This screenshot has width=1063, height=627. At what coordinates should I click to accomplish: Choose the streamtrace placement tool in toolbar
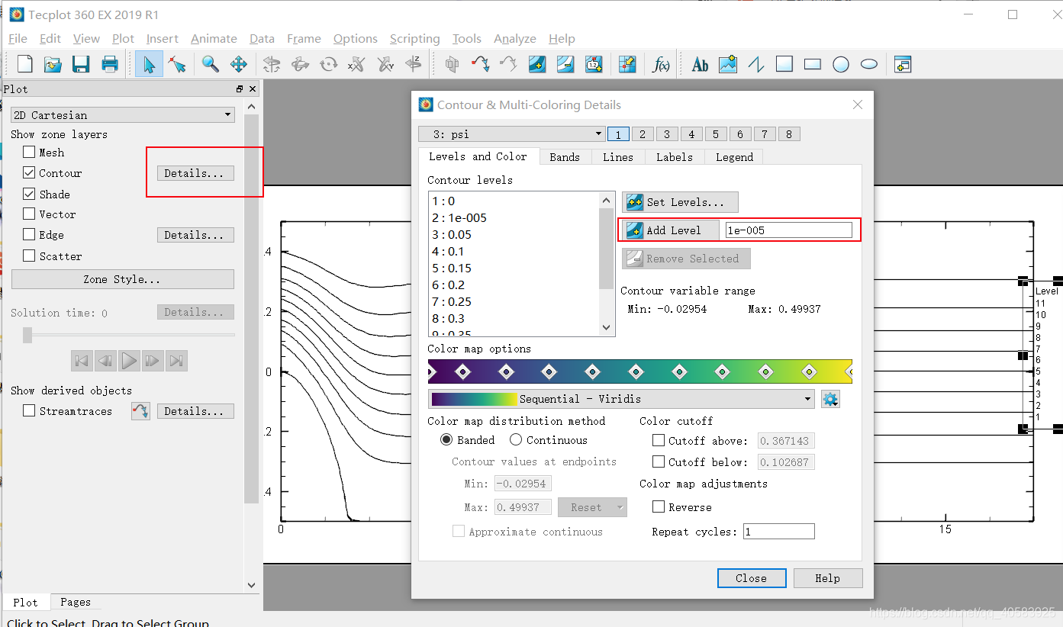point(480,65)
